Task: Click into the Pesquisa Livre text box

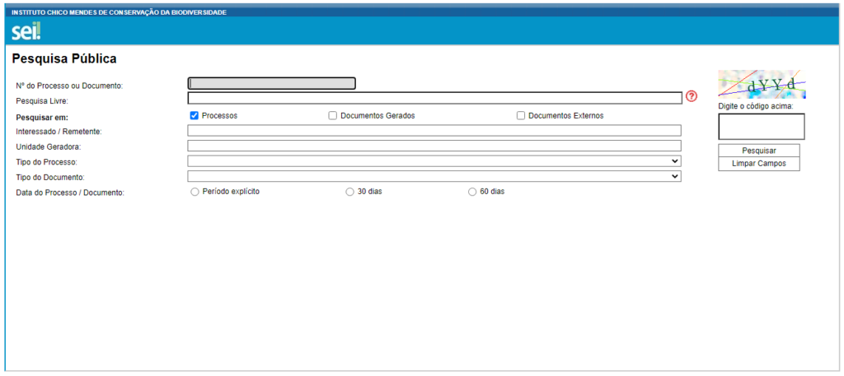Action: tap(434, 98)
